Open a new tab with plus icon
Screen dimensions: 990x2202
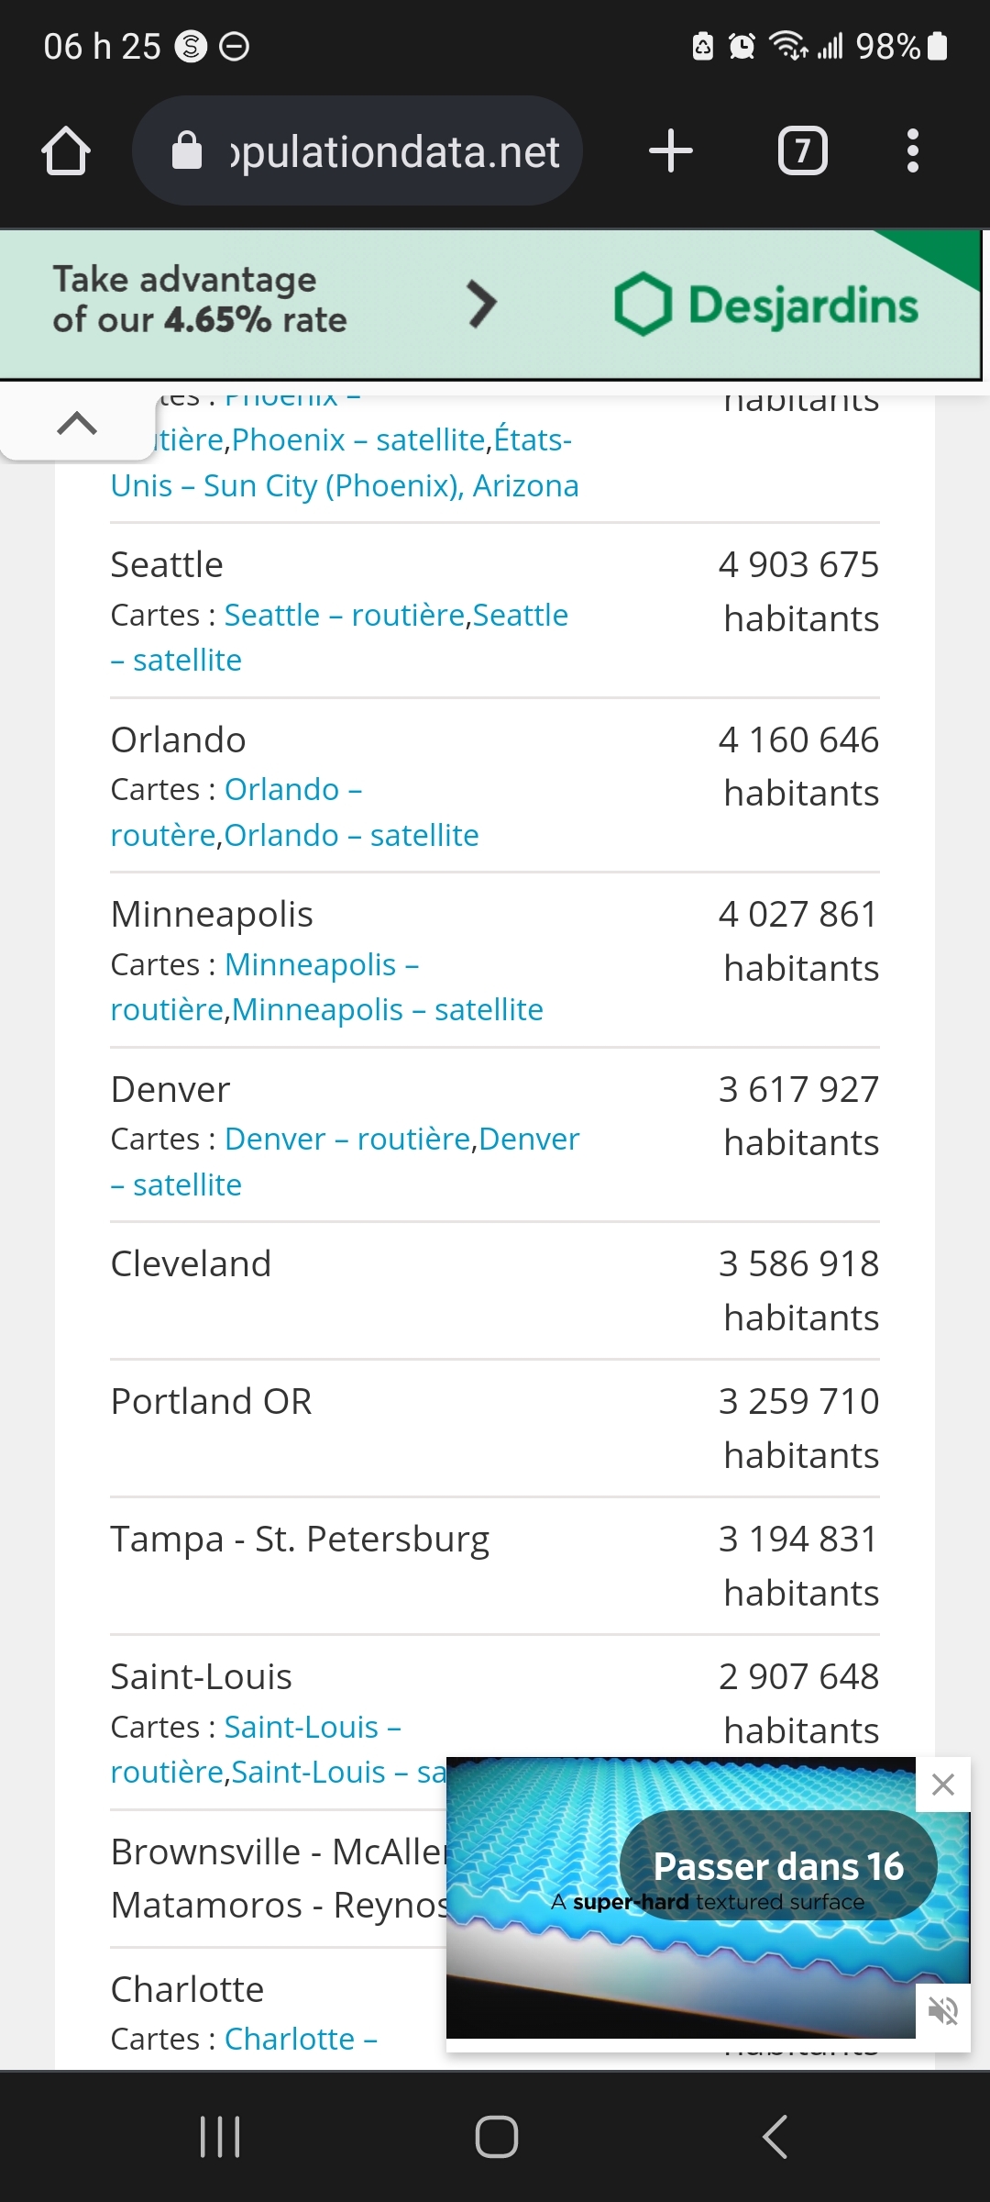(671, 151)
